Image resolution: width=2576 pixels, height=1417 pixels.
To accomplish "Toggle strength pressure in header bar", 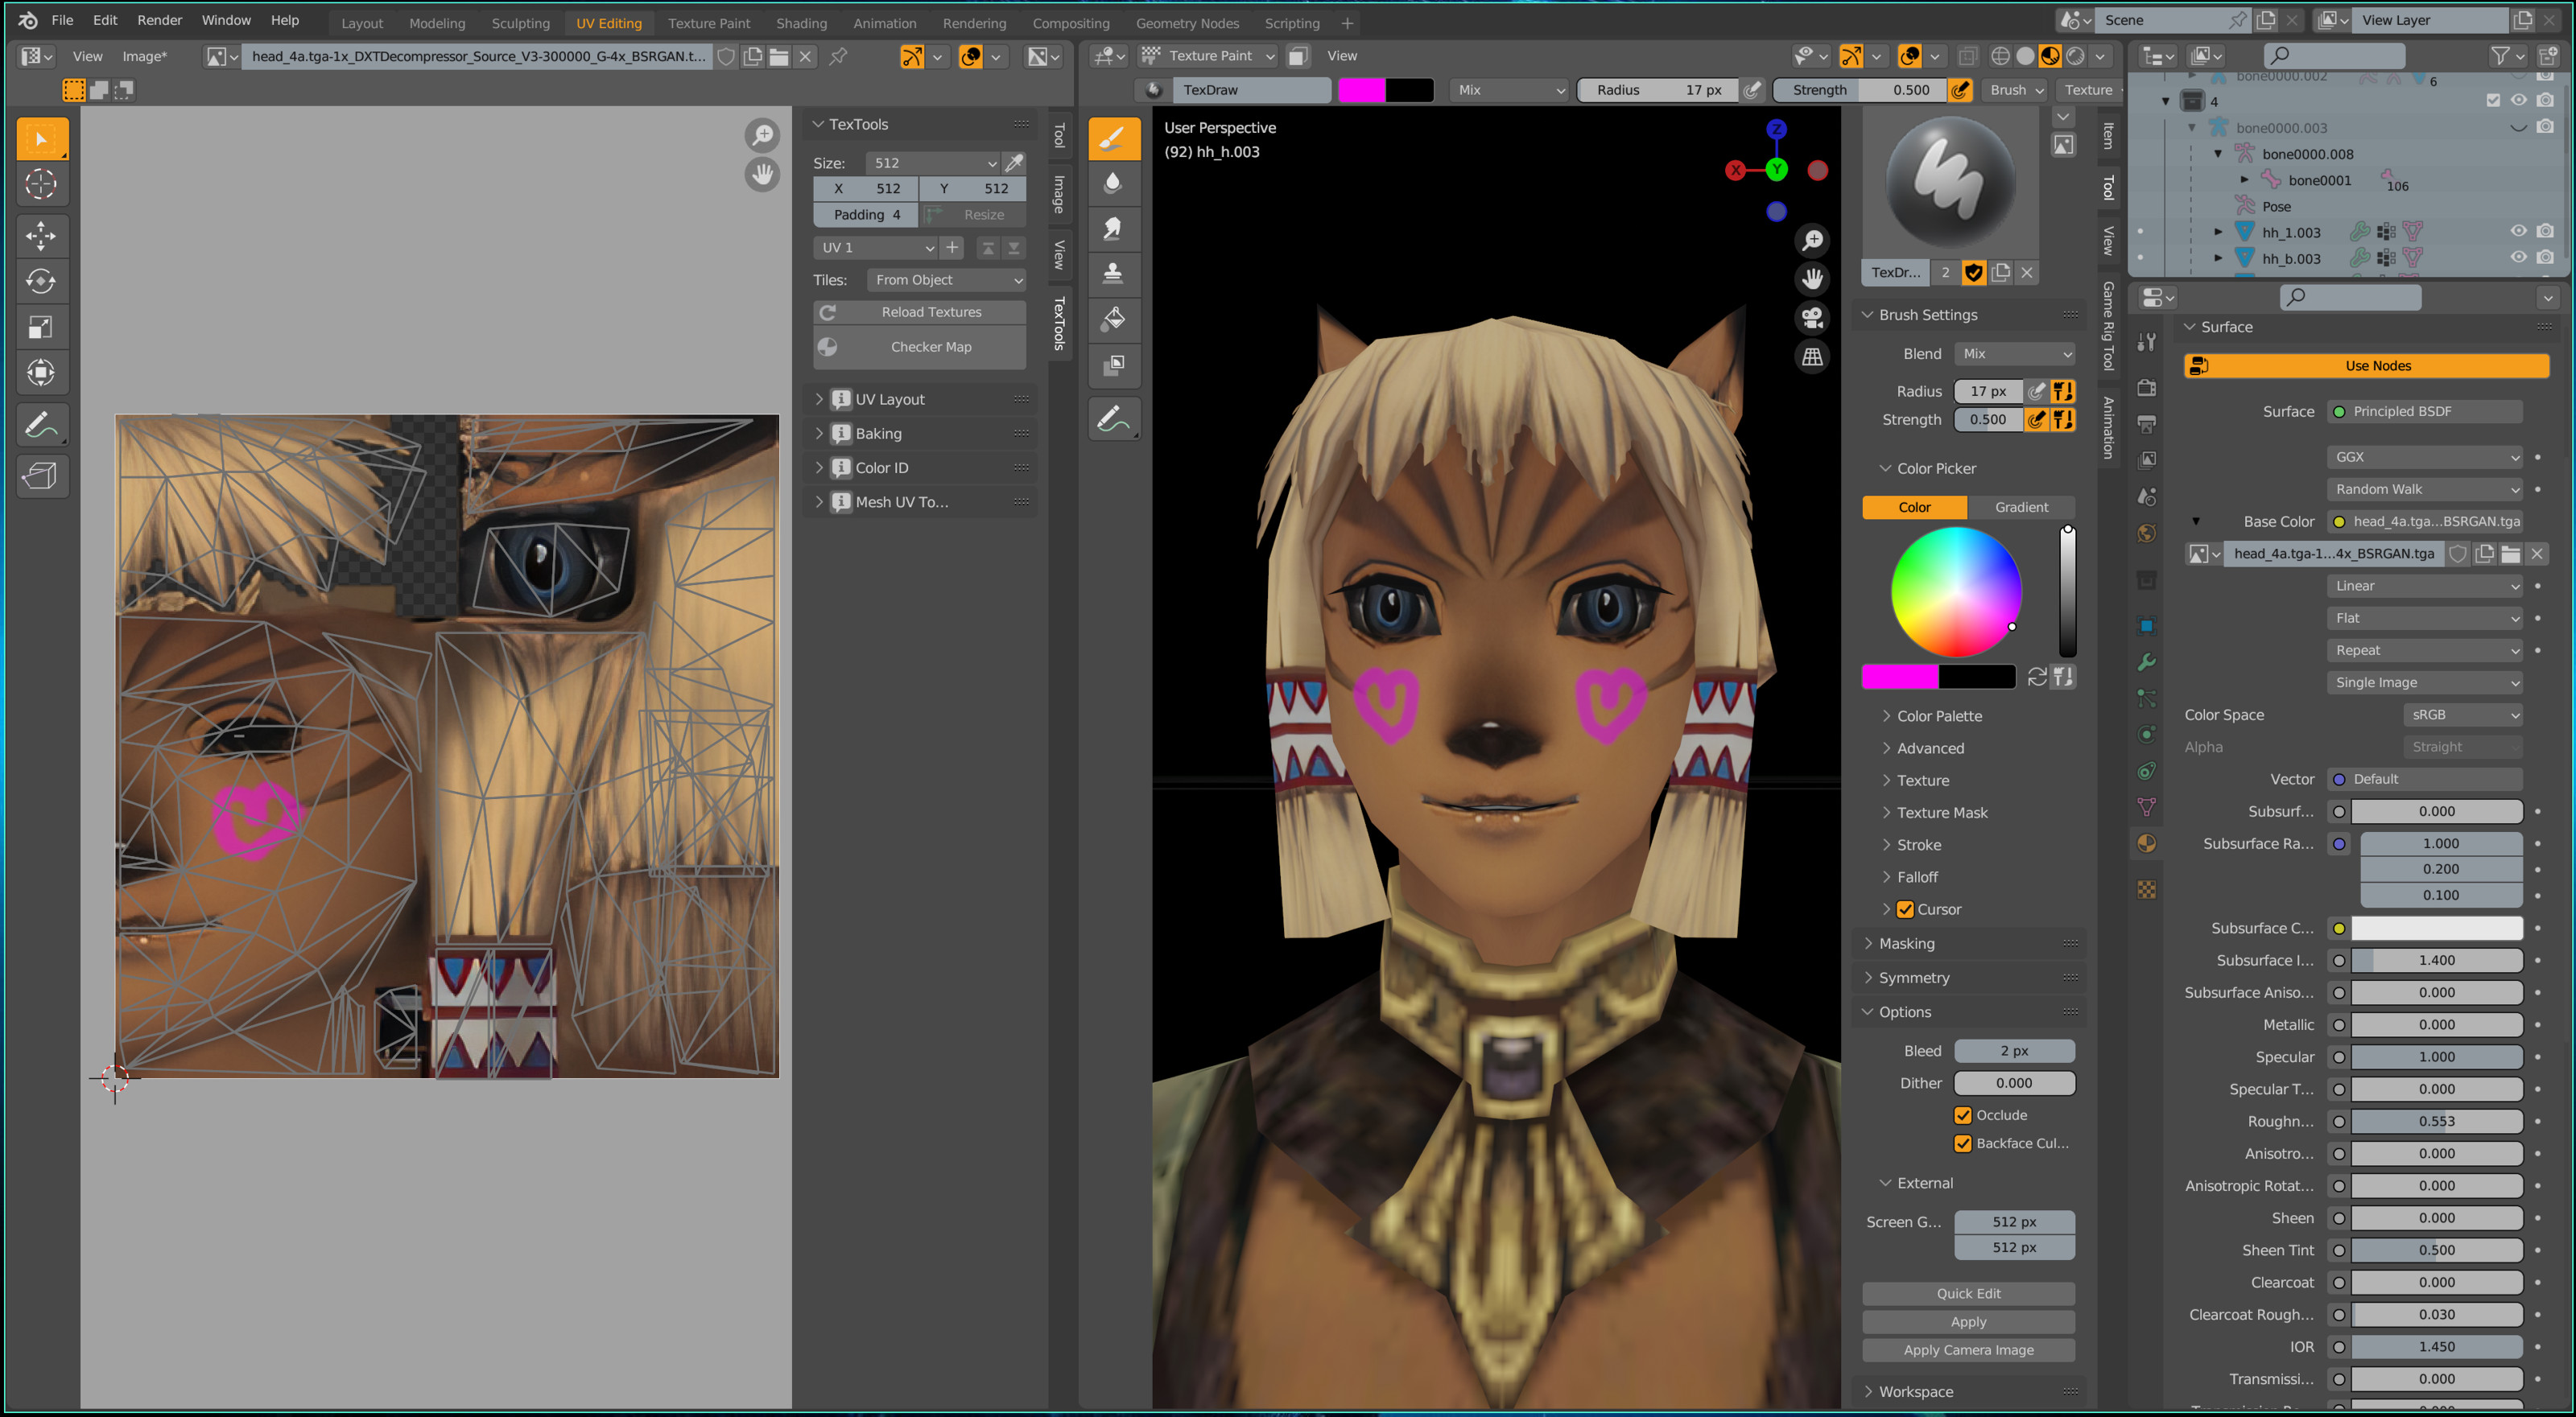I will 1960,90.
